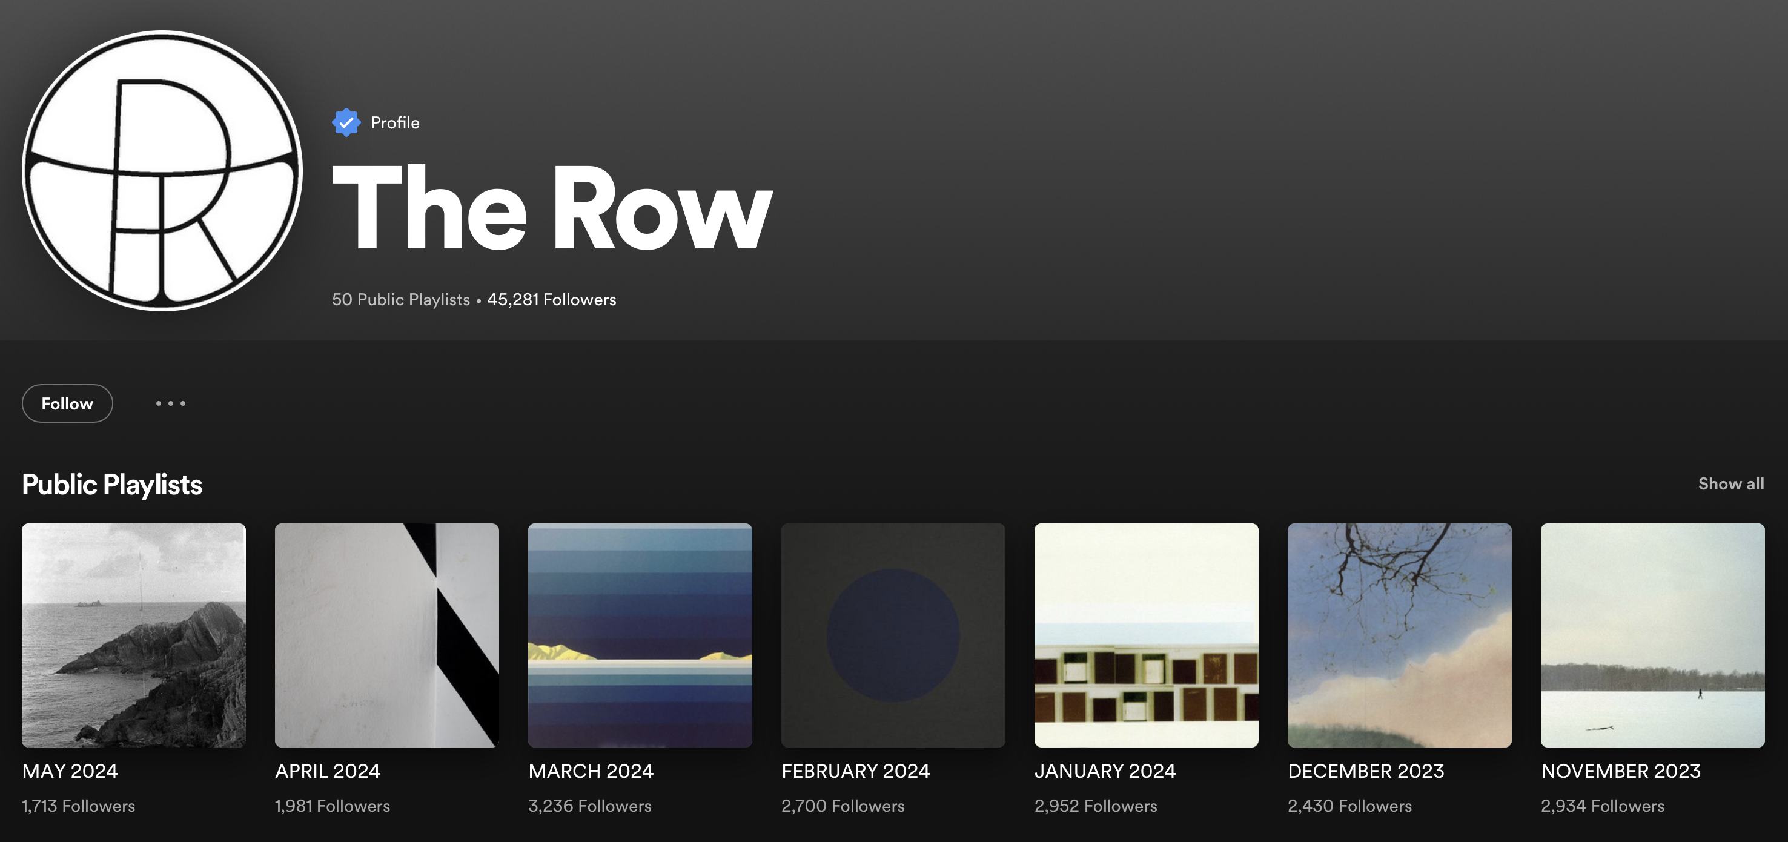Image resolution: width=1788 pixels, height=842 pixels.
Task: Click the NOVEMBER 2023 playlist title
Action: tap(1620, 771)
